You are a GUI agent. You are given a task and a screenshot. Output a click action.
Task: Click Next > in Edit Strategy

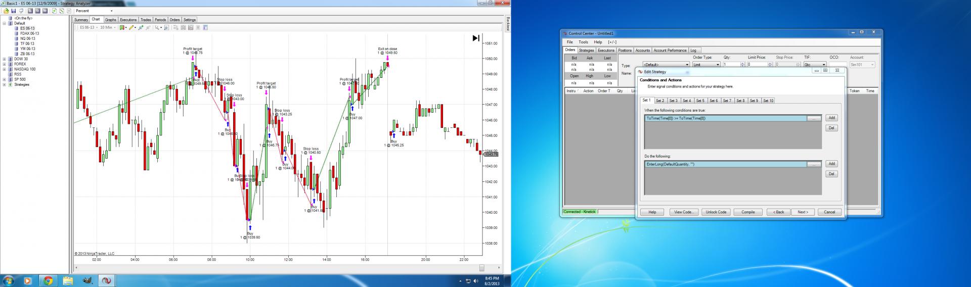click(803, 212)
